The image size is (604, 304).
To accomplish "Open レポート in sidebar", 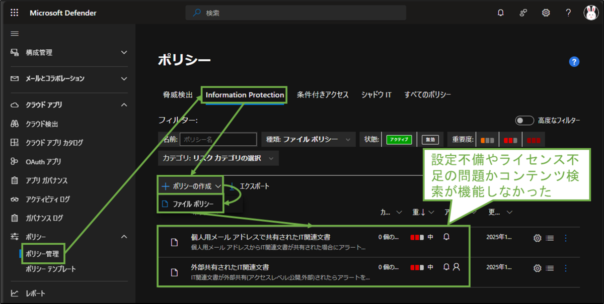I will pyautogui.click(x=35, y=293).
